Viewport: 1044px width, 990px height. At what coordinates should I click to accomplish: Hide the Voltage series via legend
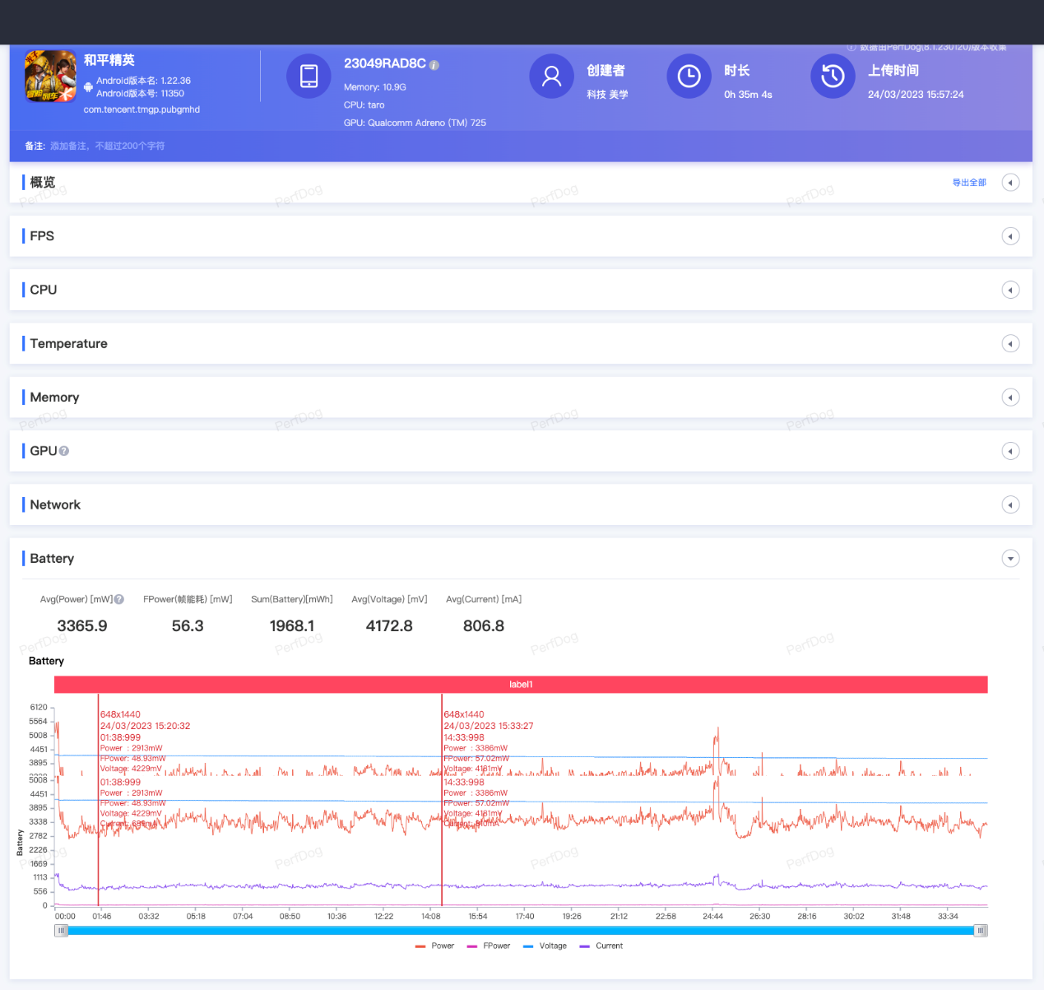(x=545, y=946)
